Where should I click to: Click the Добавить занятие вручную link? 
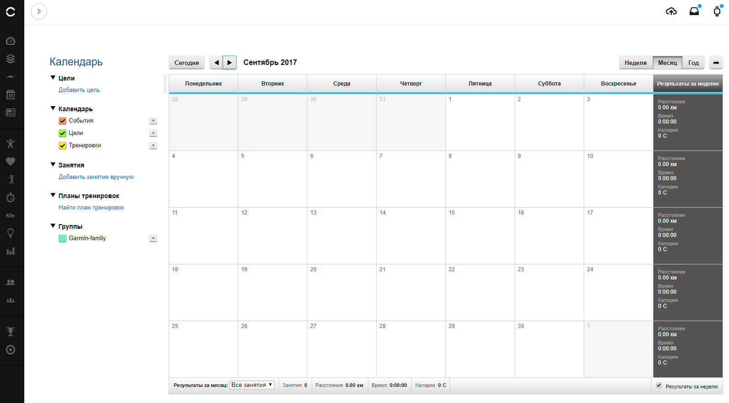96,177
